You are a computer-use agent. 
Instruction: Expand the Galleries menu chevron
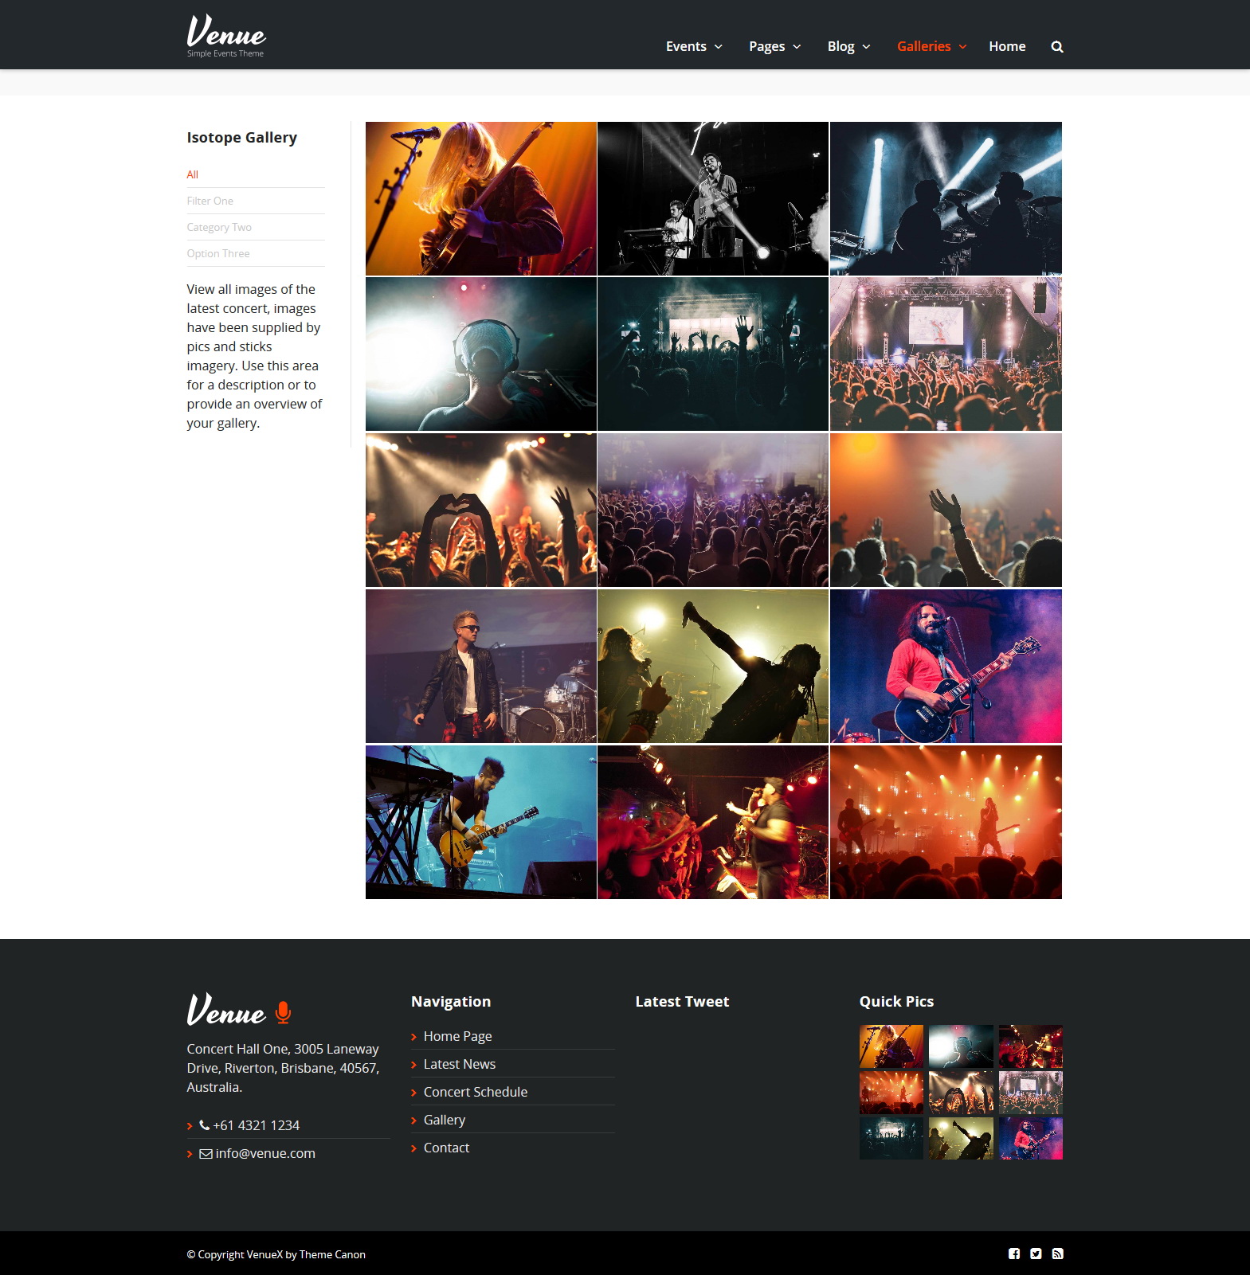[x=962, y=47]
